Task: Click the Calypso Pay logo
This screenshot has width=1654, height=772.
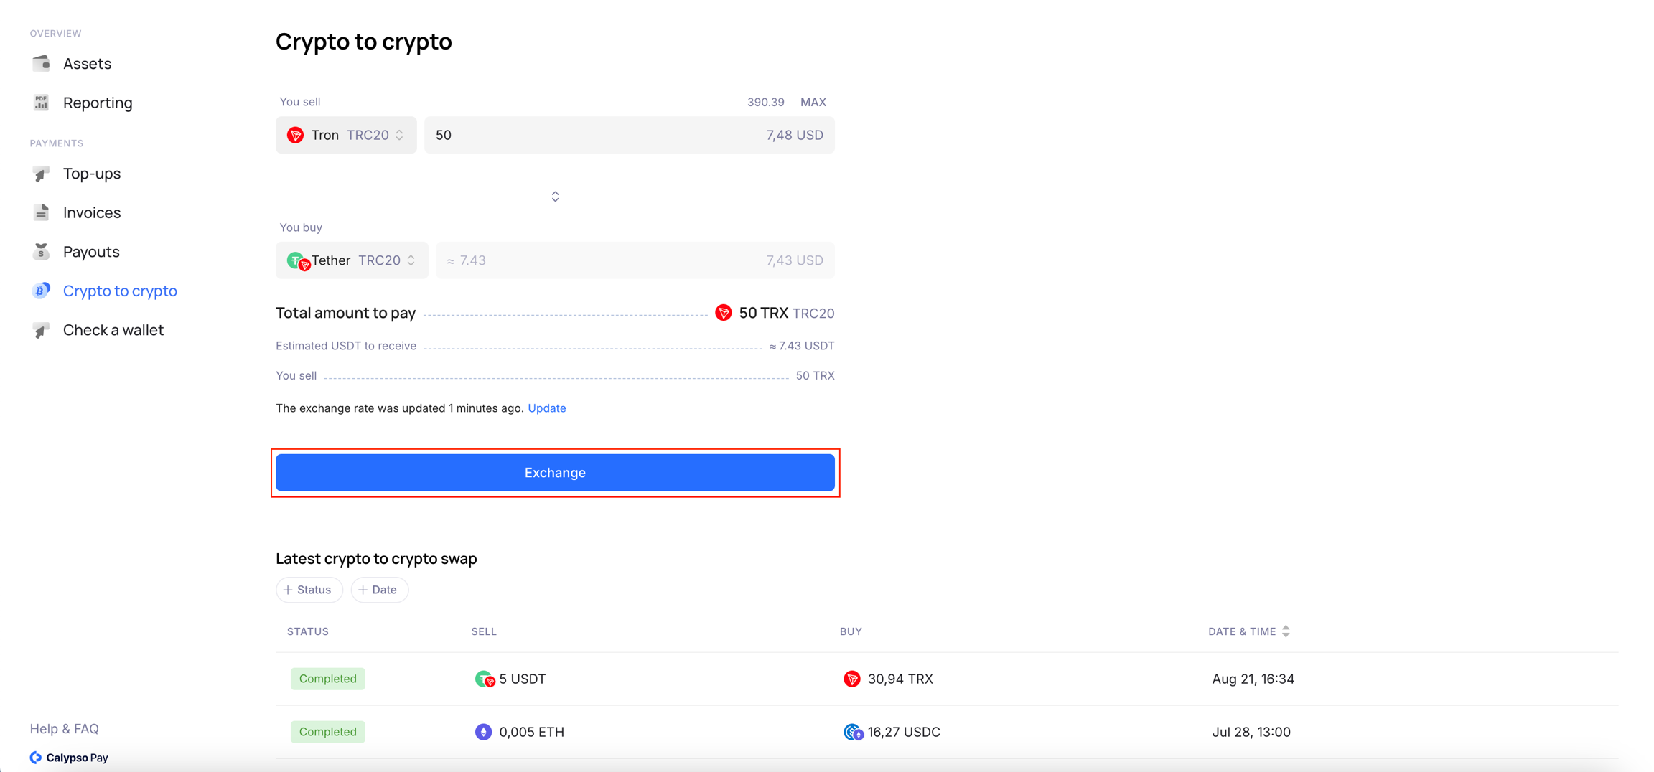Action: click(x=69, y=758)
